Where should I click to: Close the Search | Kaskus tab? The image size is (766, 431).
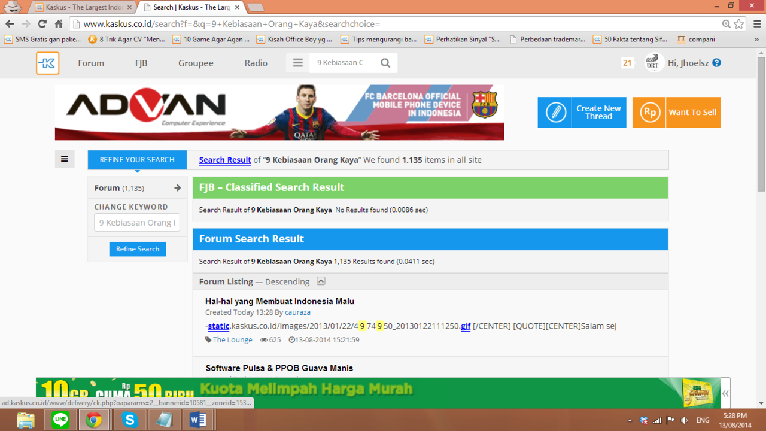coord(237,7)
